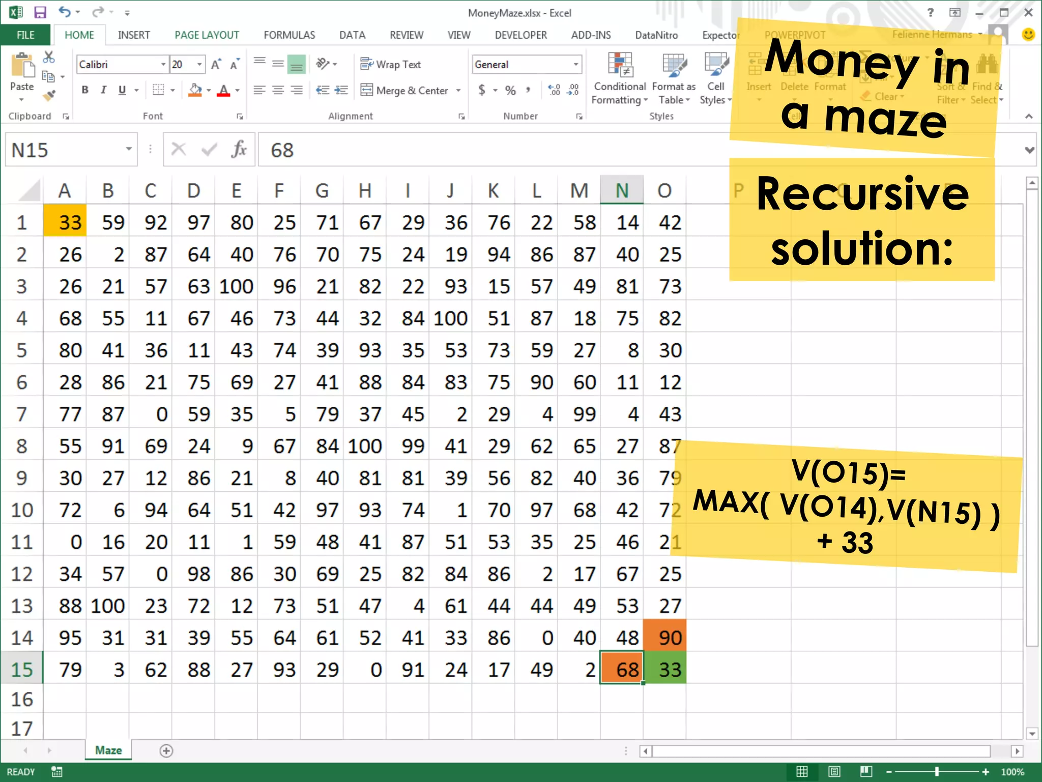Apply Percent Style format
The height and width of the screenshot is (782, 1042).
point(510,91)
